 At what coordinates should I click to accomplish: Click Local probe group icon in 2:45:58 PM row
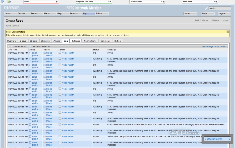pos(30,59)
